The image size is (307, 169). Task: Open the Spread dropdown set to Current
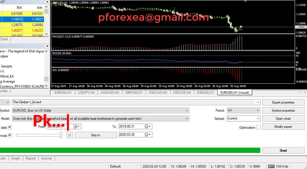pos(258,119)
